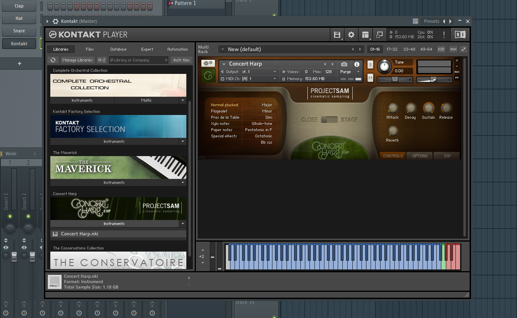Show the aux sends panel in Multi Rack
The height and width of the screenshot is (318, 517).
pos(453,49)
